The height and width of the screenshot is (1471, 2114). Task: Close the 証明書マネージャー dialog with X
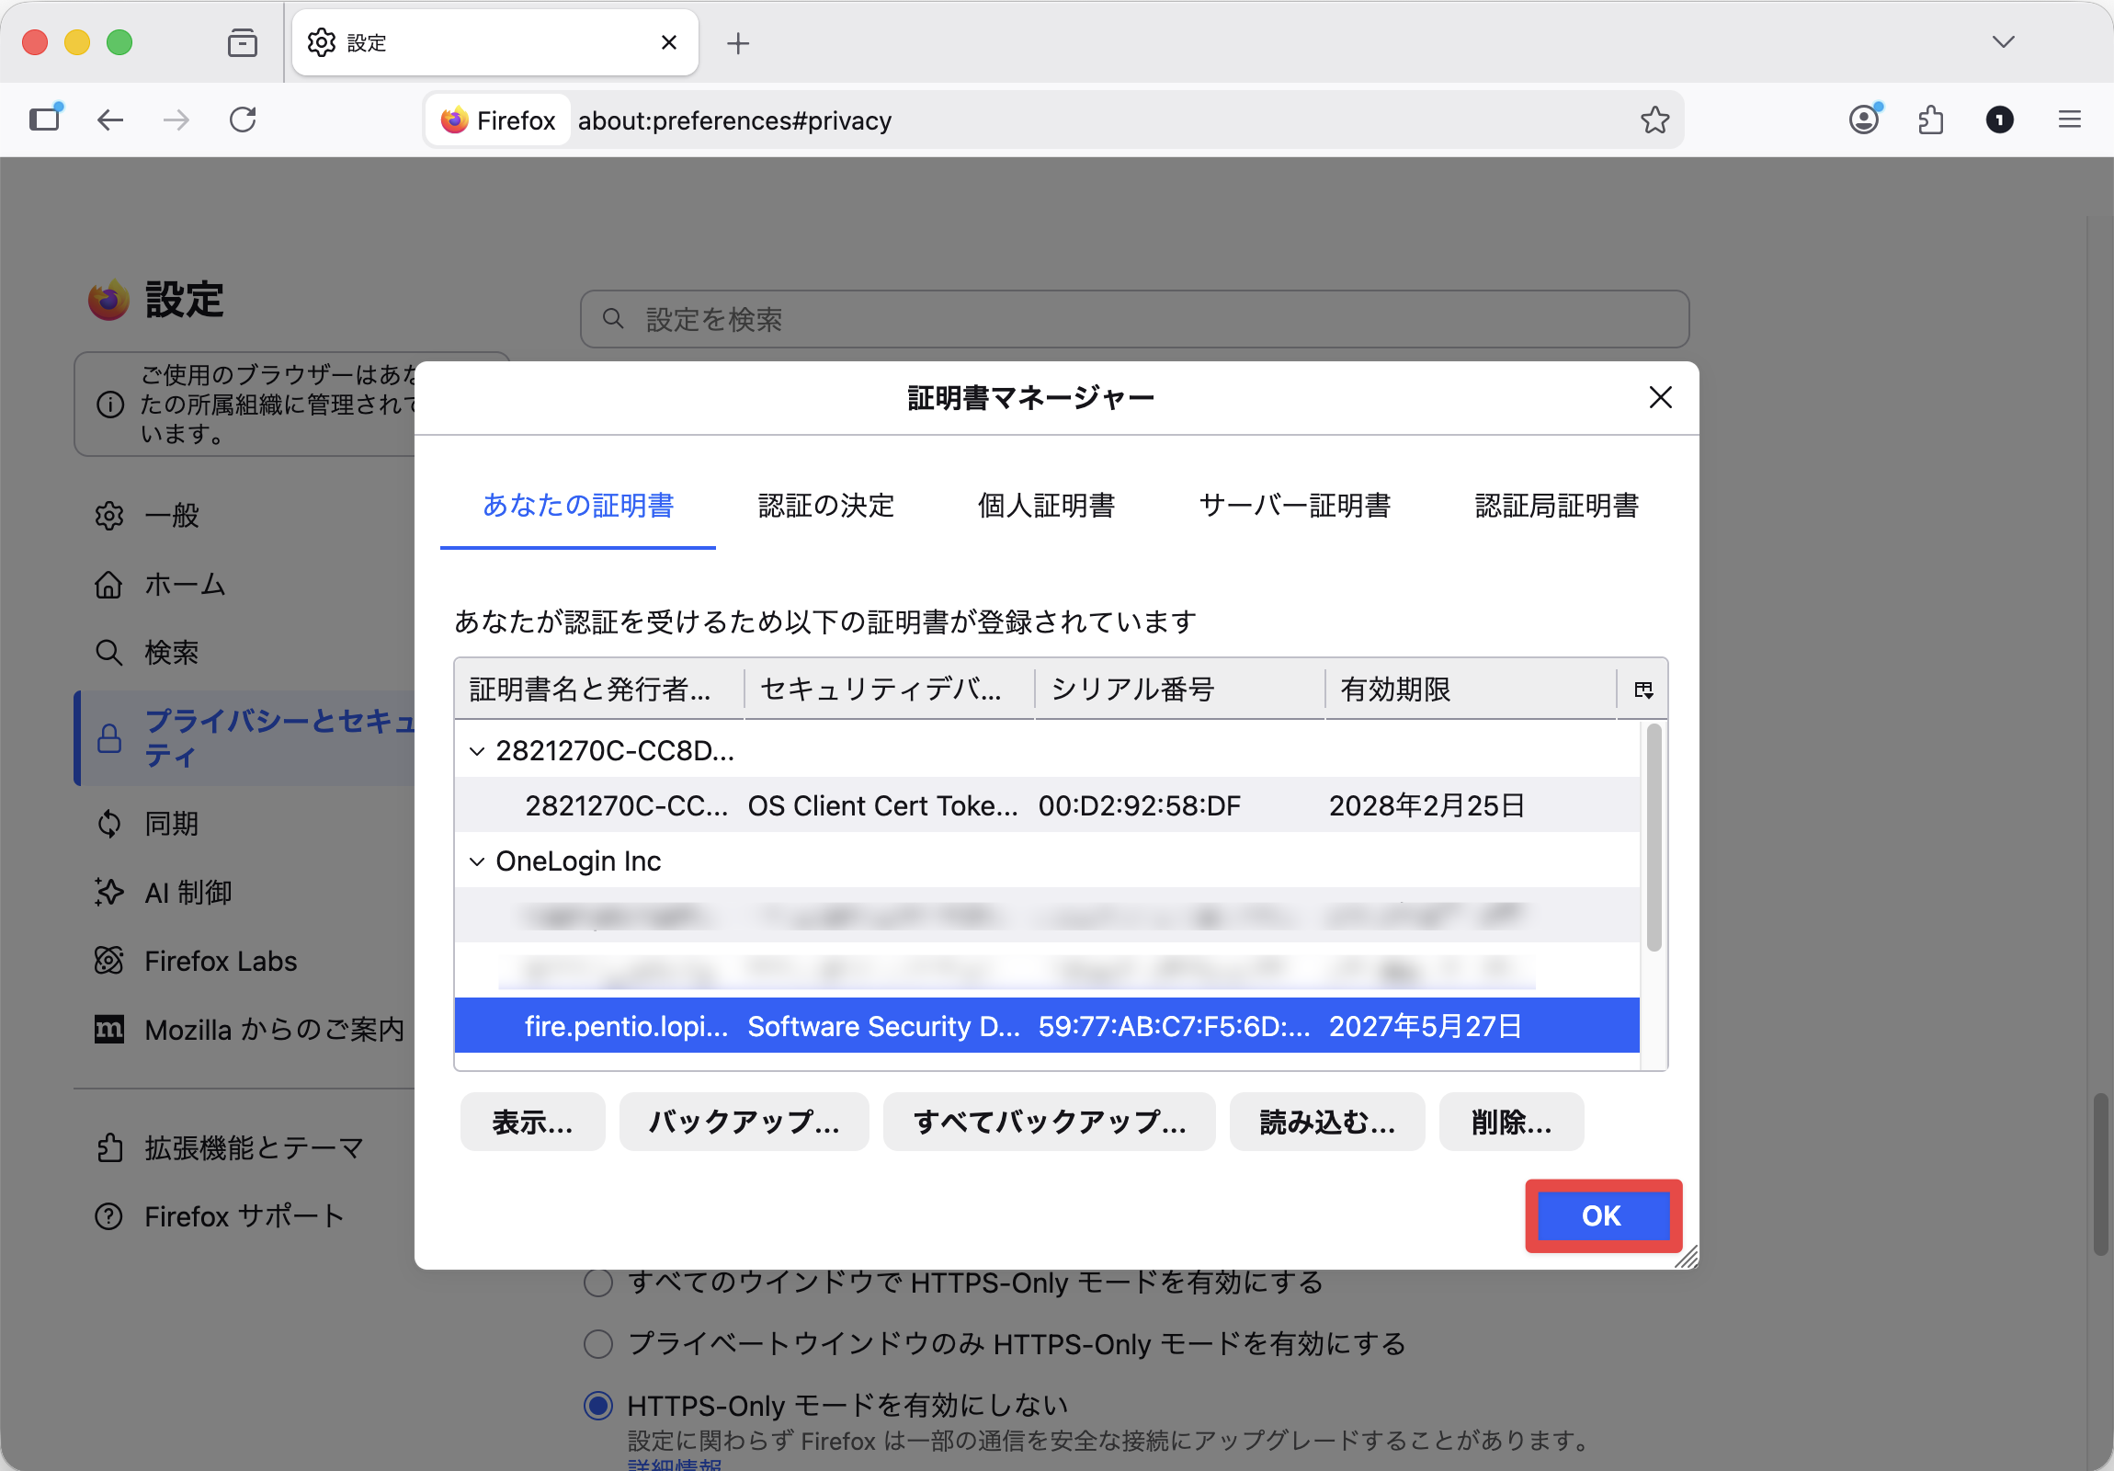1660,397
